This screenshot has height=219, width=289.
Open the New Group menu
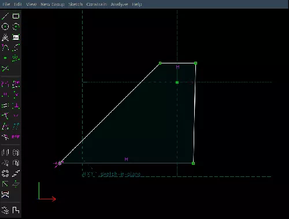point(53,4)
